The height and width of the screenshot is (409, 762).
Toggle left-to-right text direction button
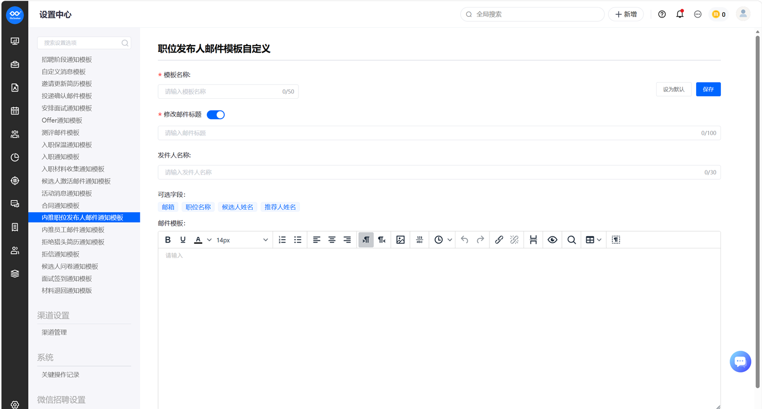(366, 240)
